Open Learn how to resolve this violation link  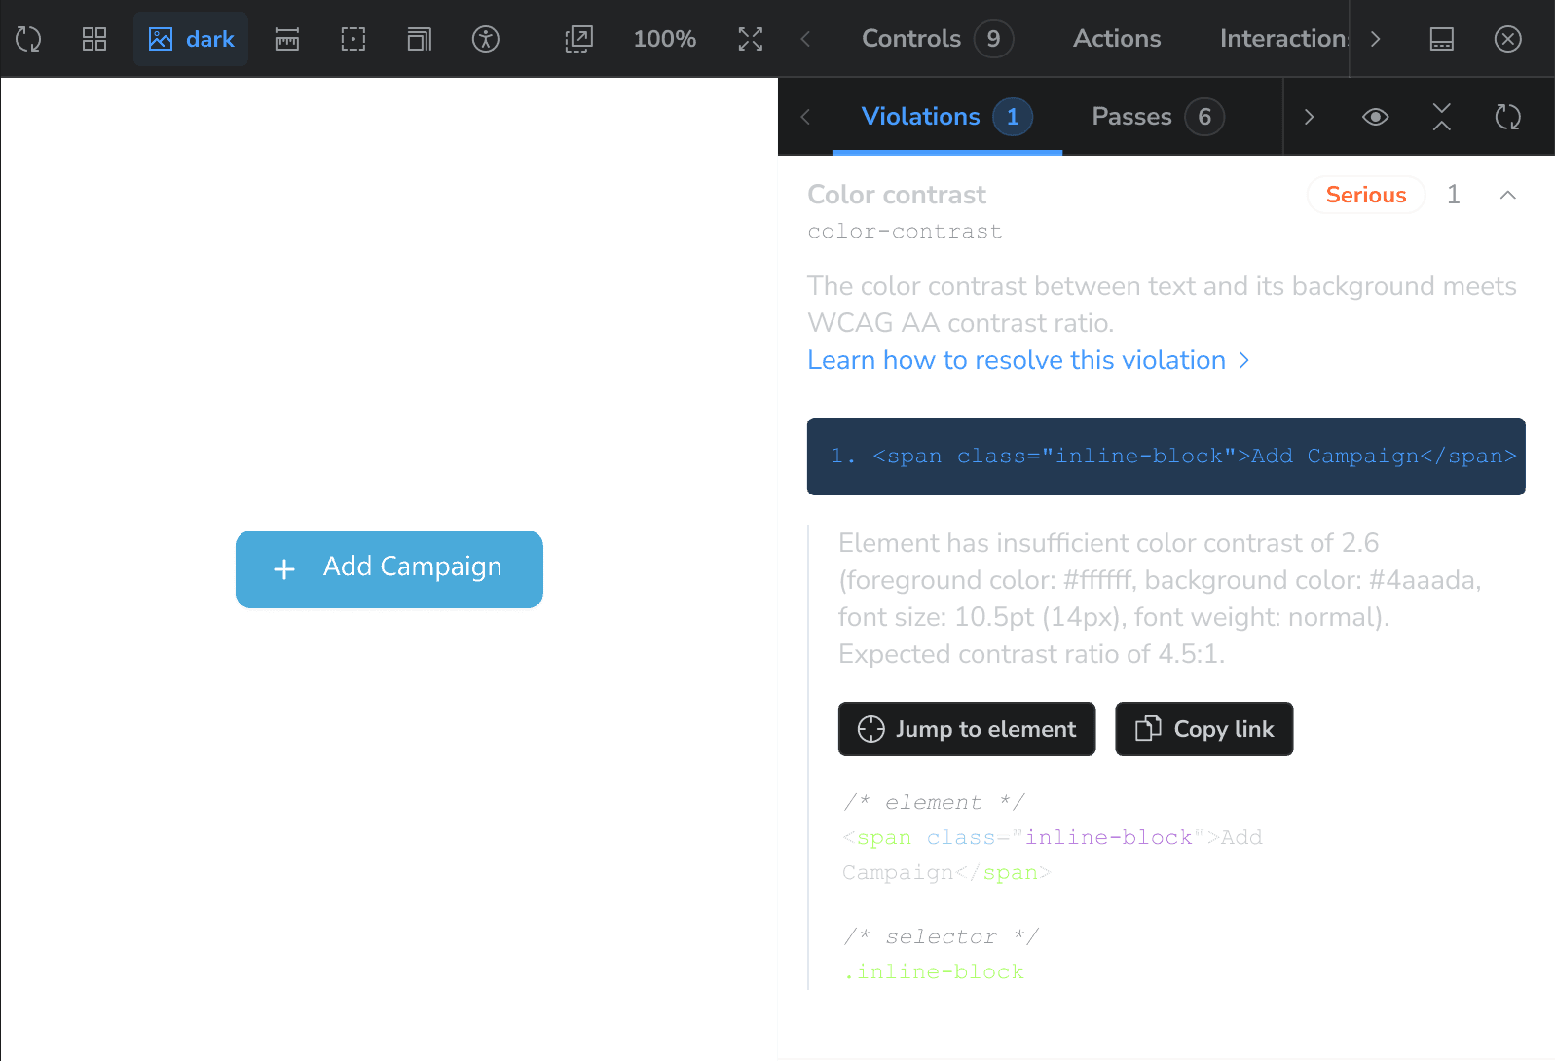click(x=1029, y=360)
